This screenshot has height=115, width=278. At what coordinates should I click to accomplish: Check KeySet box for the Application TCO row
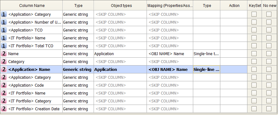tap(254, 30)
